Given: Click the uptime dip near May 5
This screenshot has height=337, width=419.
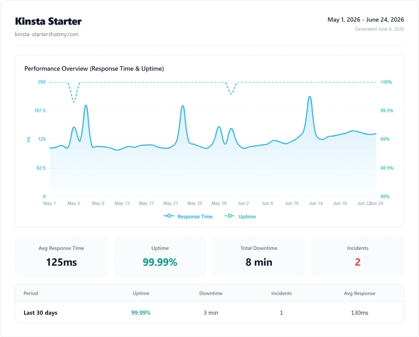Looking at the screenshot, I should click(74, 102).
